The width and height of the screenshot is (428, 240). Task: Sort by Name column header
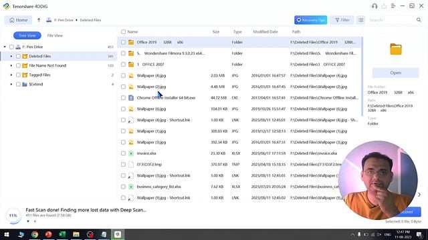[132, 32]
